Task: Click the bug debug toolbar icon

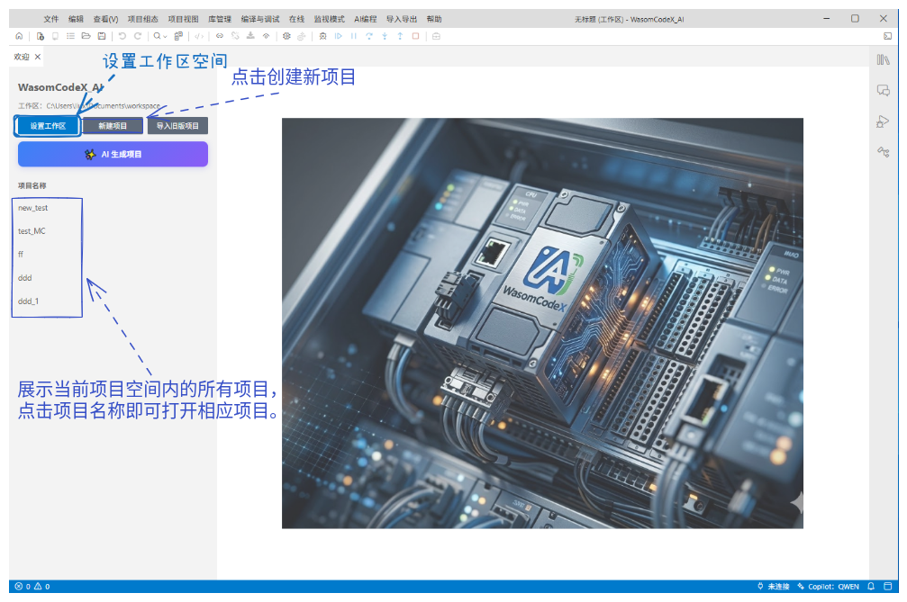Action: point(322,36)
